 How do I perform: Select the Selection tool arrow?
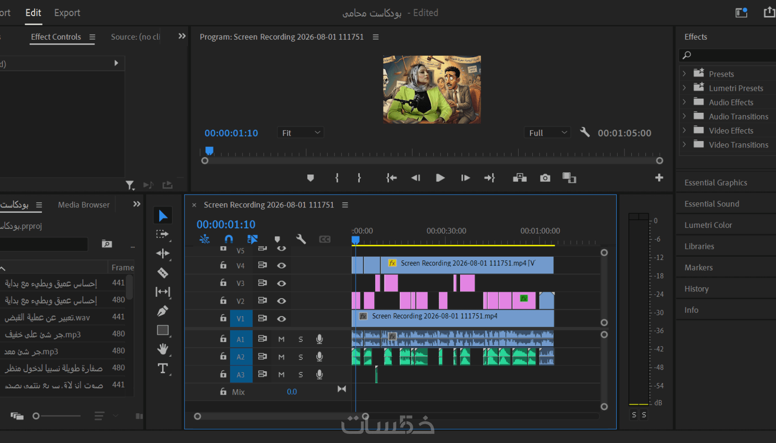(163, 216)
